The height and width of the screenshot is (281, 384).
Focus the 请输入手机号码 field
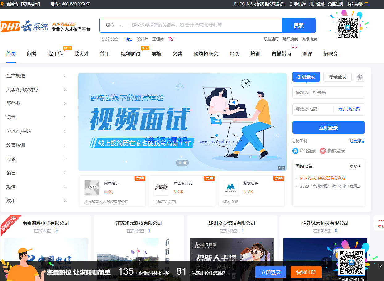328,93
